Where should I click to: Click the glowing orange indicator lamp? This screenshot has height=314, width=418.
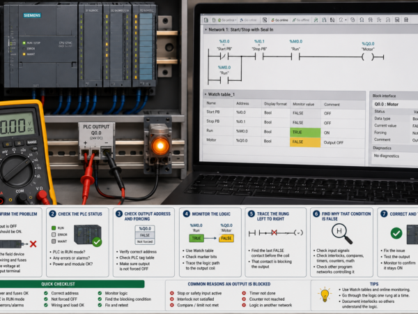pos(160,146)
